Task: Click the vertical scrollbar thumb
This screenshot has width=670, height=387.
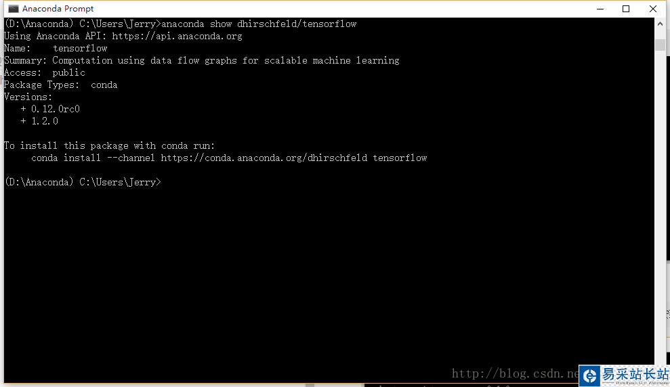Action: pyautogui.click(x=660, y=45)
